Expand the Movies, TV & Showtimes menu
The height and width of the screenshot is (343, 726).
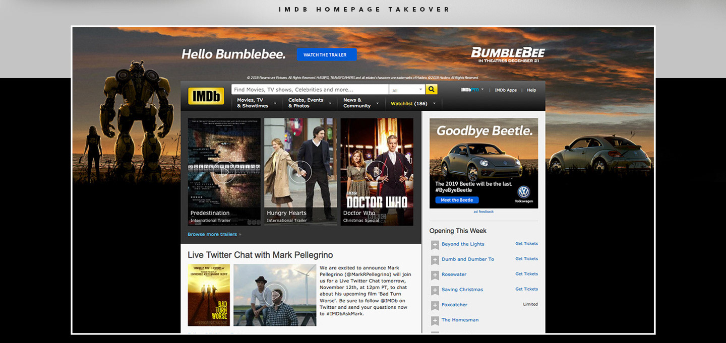257,103
